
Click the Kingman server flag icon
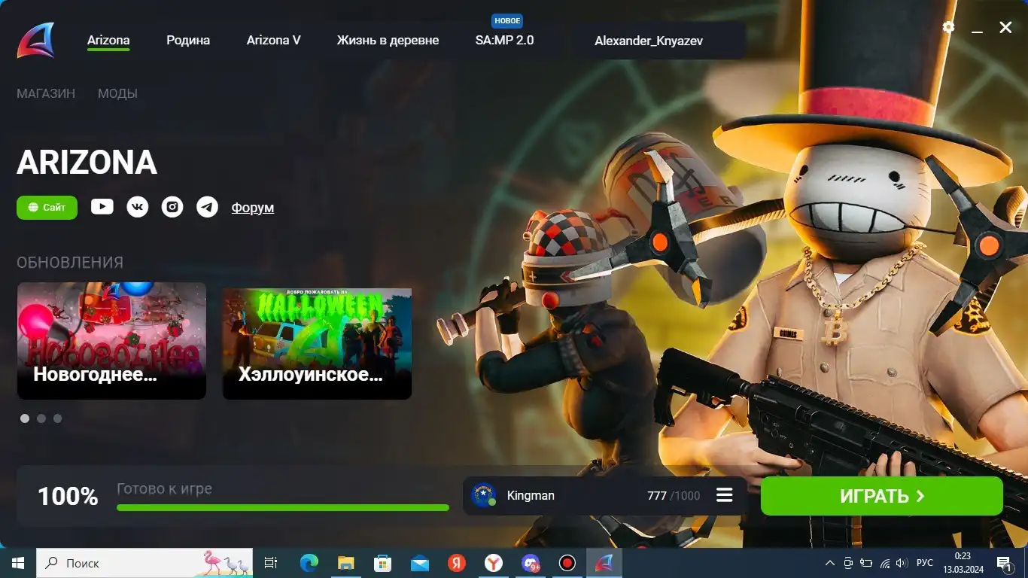483,495
